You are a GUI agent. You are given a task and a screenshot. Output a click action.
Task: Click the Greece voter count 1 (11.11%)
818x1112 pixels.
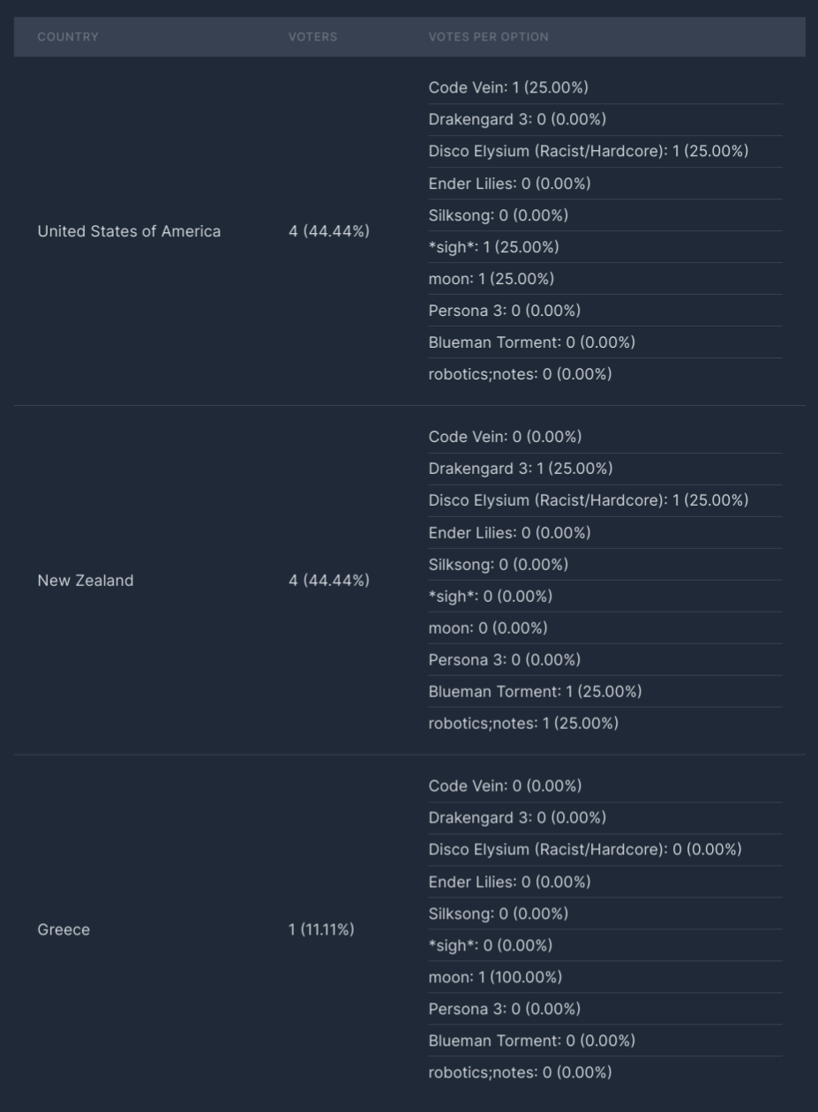coord(321,929)
